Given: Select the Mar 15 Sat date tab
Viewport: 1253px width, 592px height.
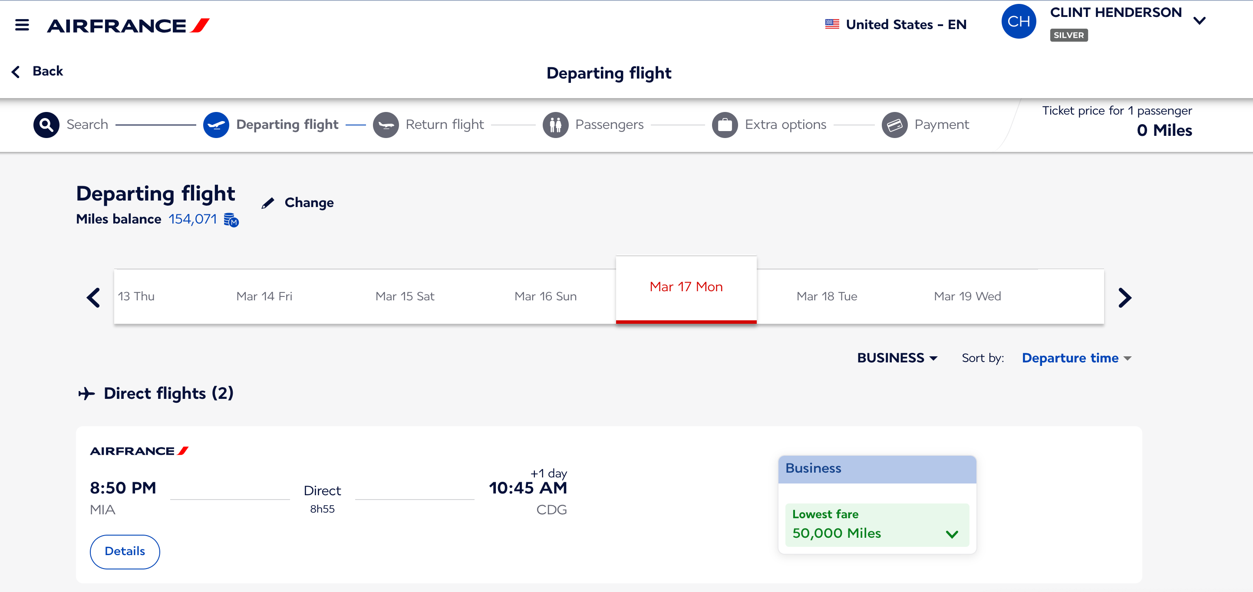Looking at the screenshot, I should coord(405,296).
